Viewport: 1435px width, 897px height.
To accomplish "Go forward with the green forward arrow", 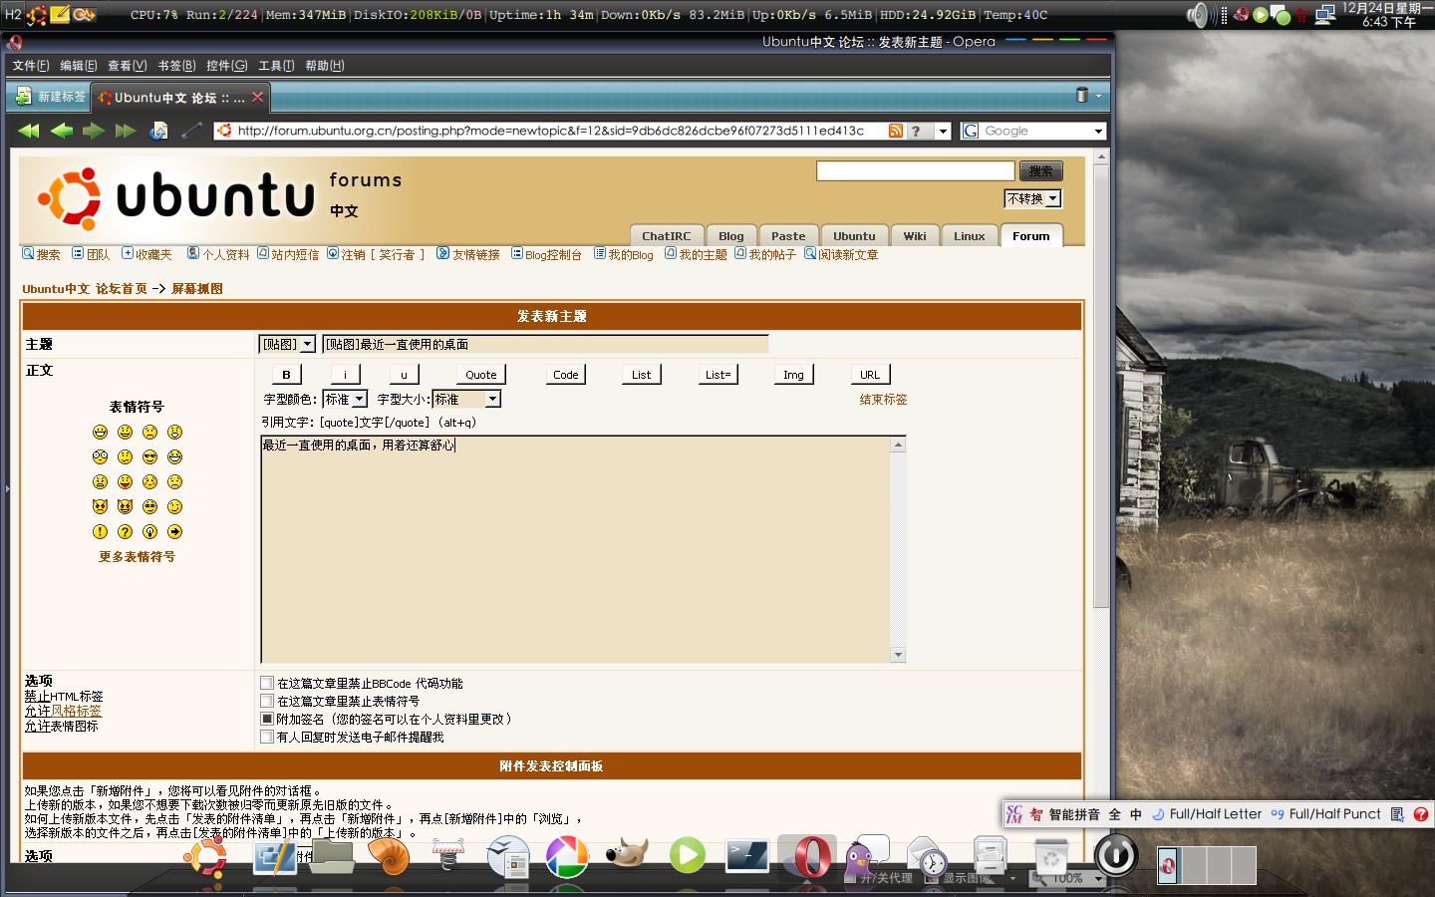I will point(94,131).
